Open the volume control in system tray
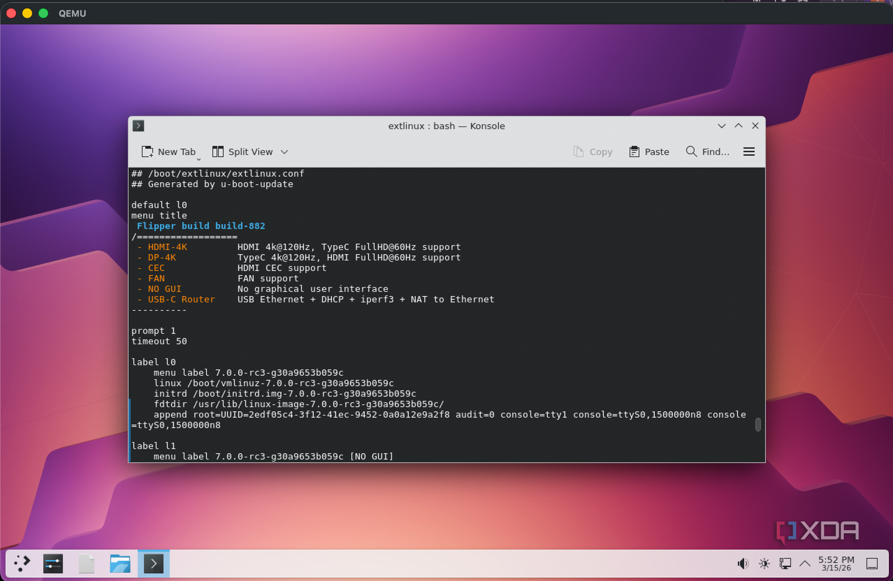The image size is (893, 581). (743, 563)
